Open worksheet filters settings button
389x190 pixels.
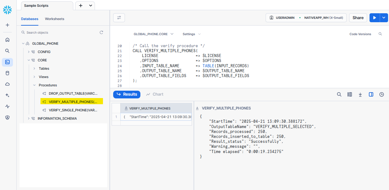(x=119, y=18)
